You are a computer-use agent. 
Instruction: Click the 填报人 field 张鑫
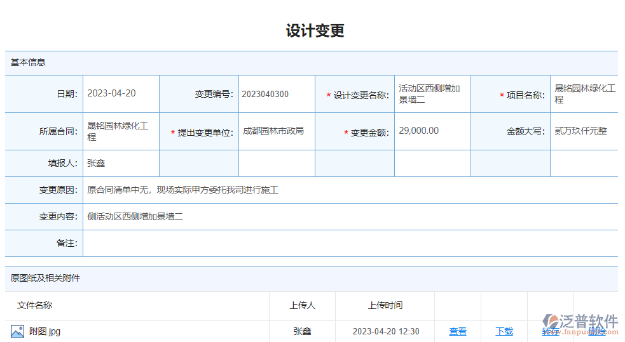(121, 164)
